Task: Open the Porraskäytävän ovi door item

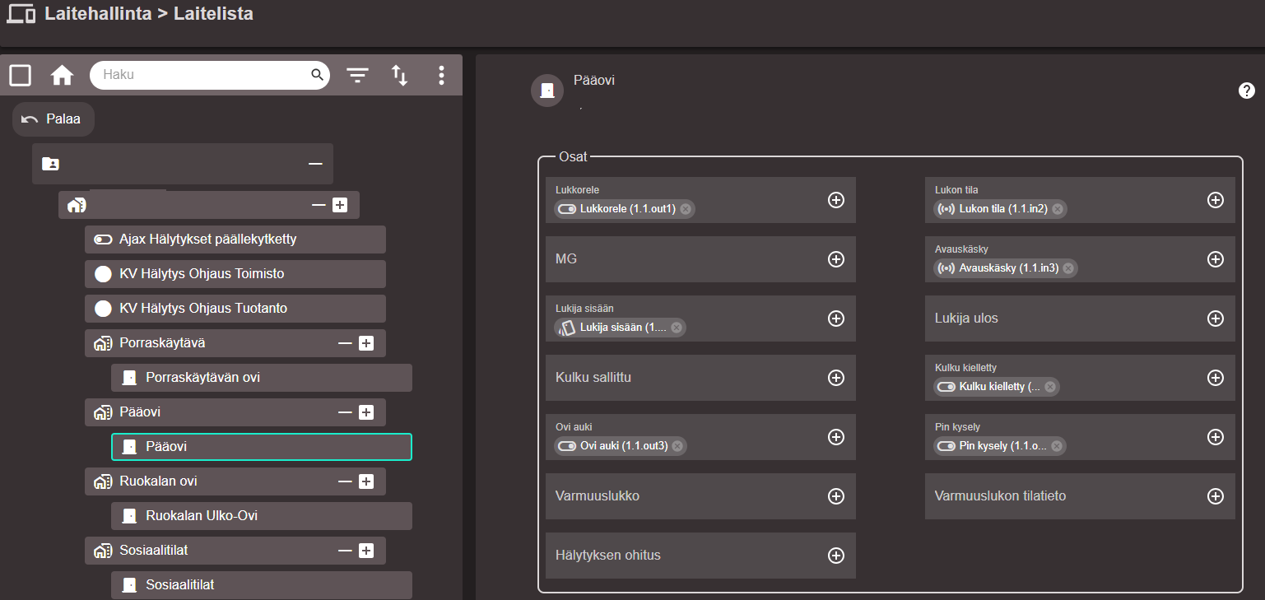Action: pos(261,378)
